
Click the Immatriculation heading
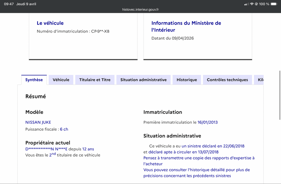click(163, 112)
